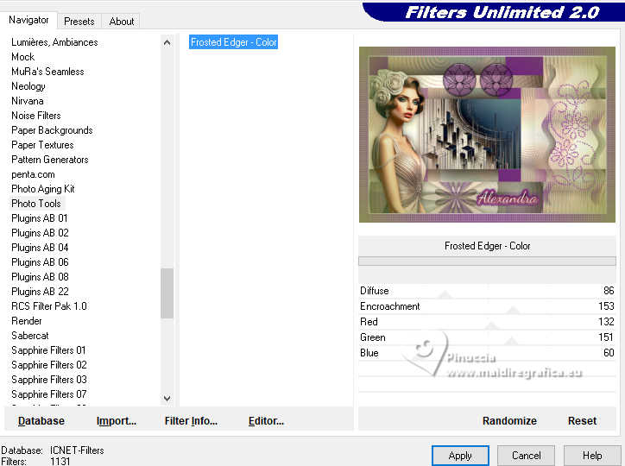625x466 pixels.
Task: Select Plugins AB 22
Action: pos(40,292)
